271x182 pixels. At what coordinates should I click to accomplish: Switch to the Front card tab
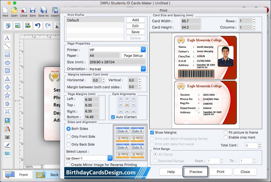pos(17,175)
